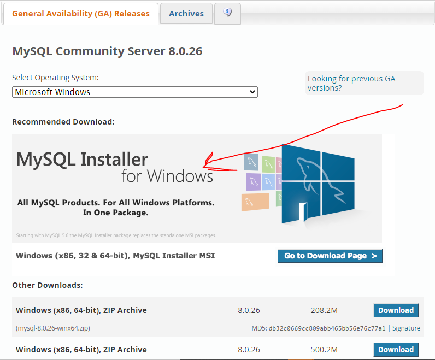Image resolution: width=435 pixels, height=360 pixels.
Task: Download the 208.2M ZIP Archive
Action: click(396, 310)
